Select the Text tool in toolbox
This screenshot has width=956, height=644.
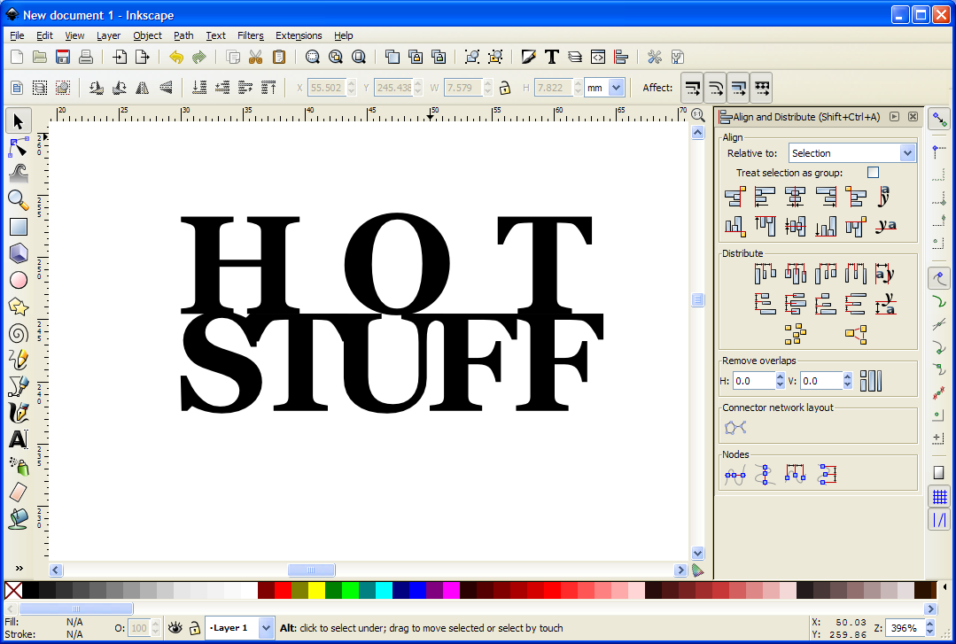pyautogui.click(x=19, y=439)
